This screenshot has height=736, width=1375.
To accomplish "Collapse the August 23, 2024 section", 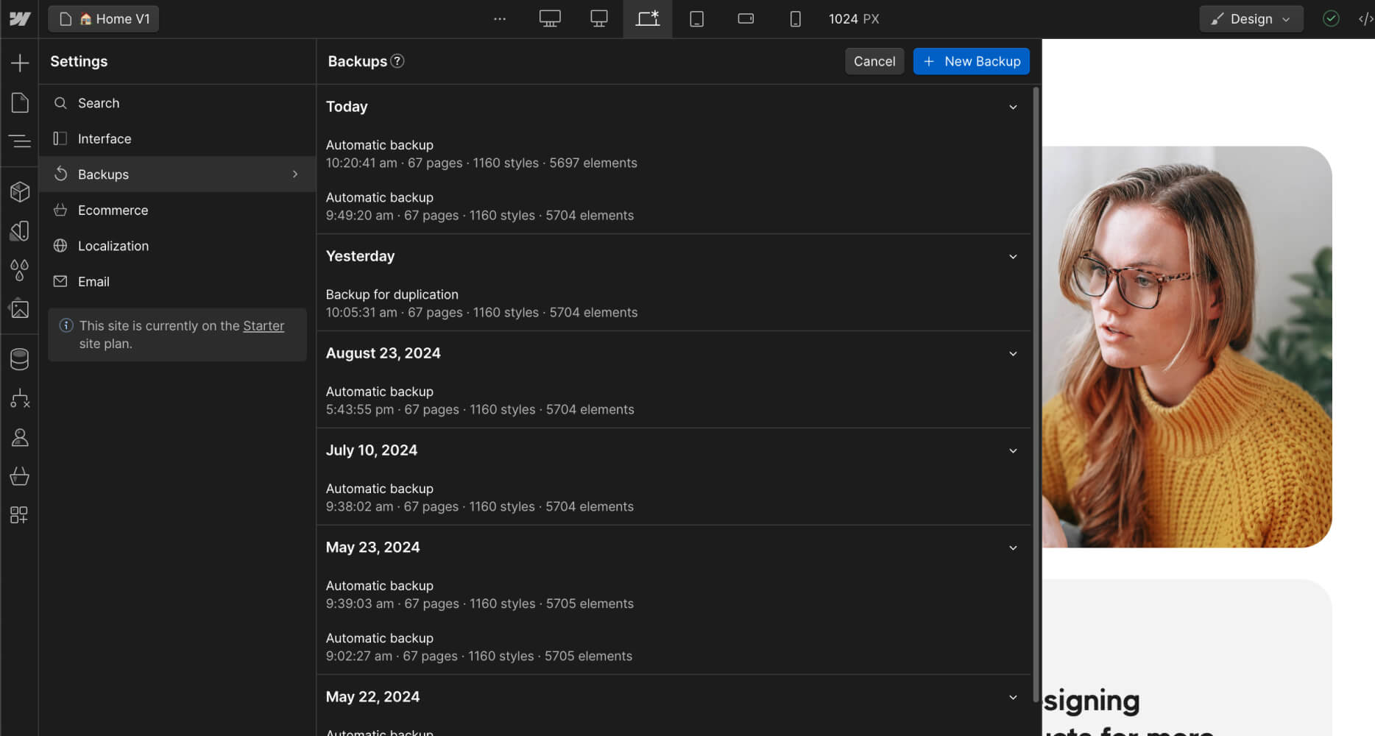I will (1013, 353).
